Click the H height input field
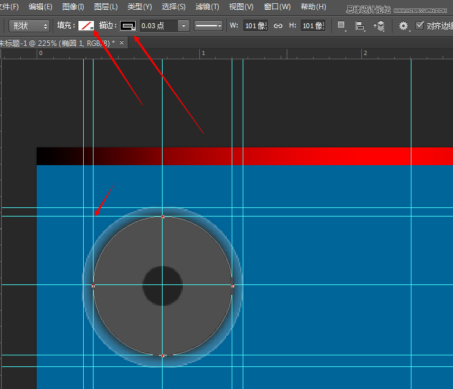The image size is (453, 389). coord(313,26)
